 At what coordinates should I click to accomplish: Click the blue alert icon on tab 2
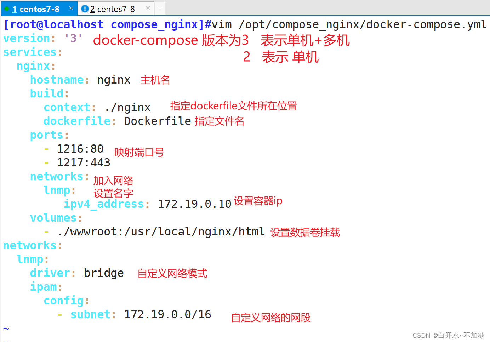85,8
